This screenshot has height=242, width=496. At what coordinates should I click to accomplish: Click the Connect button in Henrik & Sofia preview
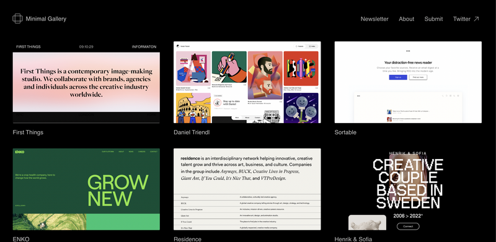(408, 226)
